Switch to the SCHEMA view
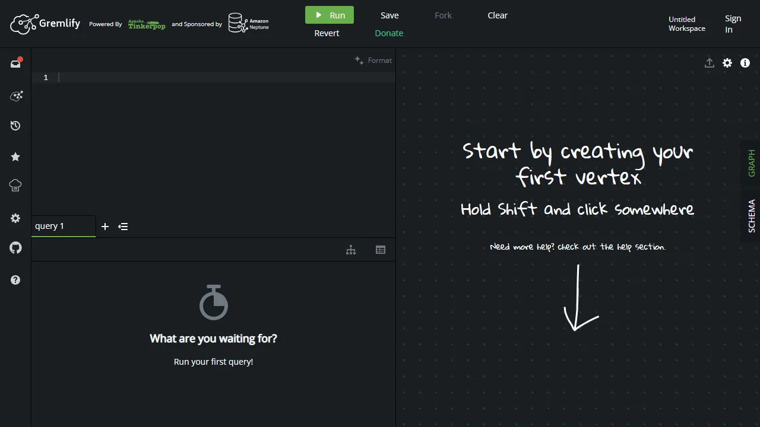This screenshot has width=760, height=427. (750, 215)
